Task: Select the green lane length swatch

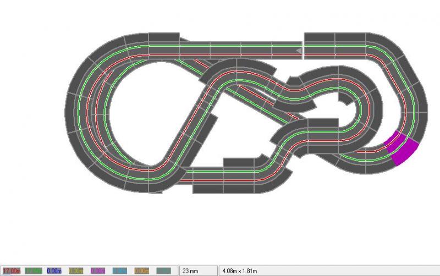Action: [34, 271]
